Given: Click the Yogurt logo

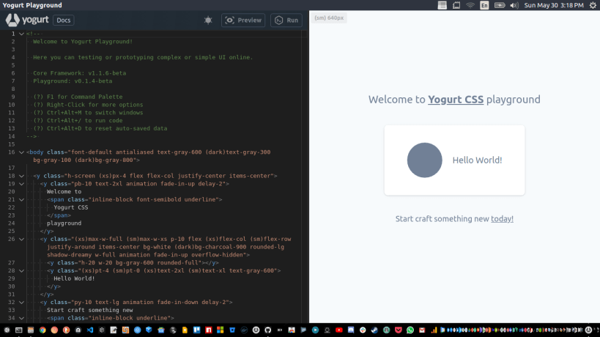Looking at the screenshot, I should pyautogui.click(x=27, y=20).
